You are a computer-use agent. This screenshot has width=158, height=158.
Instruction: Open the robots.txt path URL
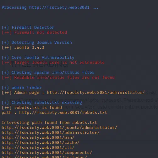coord(63,113)
